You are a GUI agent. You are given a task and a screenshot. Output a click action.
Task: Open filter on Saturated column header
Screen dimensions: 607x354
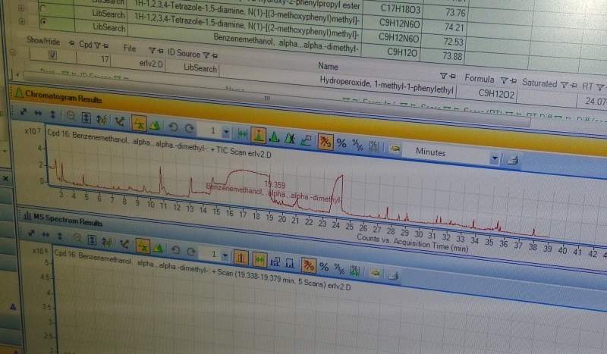pyautogui.click(x=565, y=85)
